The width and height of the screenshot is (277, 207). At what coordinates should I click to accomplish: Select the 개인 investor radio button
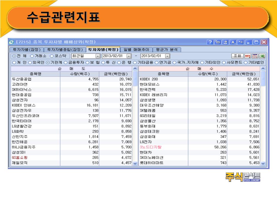(14, 63)
